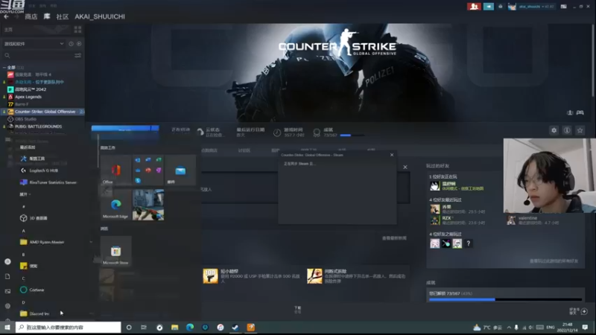
Task: Open the 商店 store tab
Action: coord(31,16)
